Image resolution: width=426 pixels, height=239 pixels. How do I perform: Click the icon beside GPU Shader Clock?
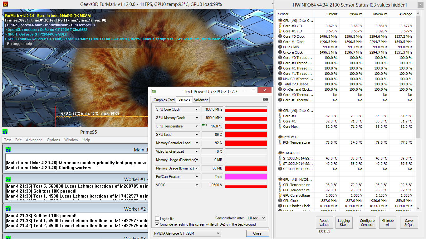[280, 206]
